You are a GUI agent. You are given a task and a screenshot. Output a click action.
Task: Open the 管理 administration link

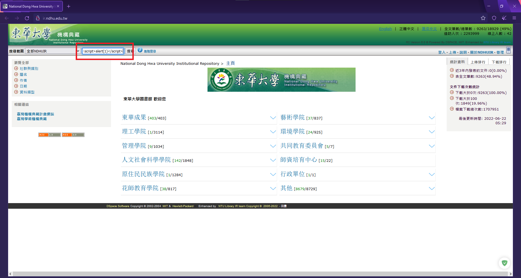coord(500,52)
